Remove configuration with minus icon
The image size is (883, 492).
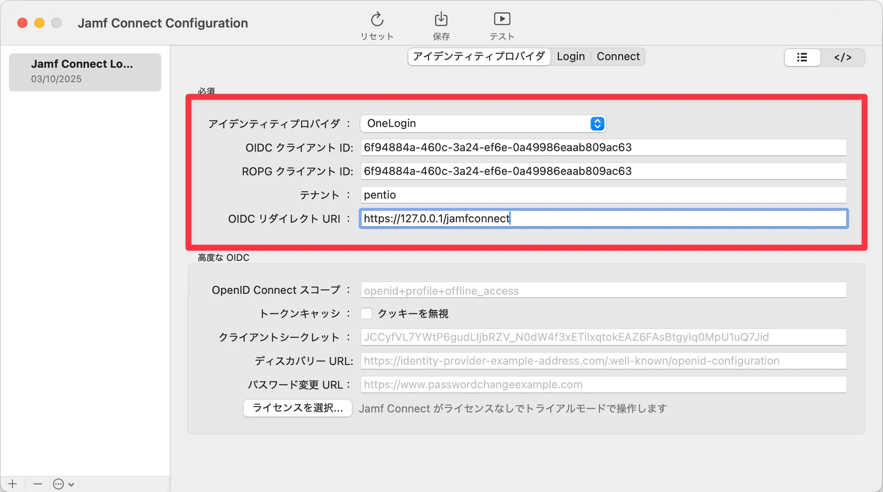pos(38,484)
